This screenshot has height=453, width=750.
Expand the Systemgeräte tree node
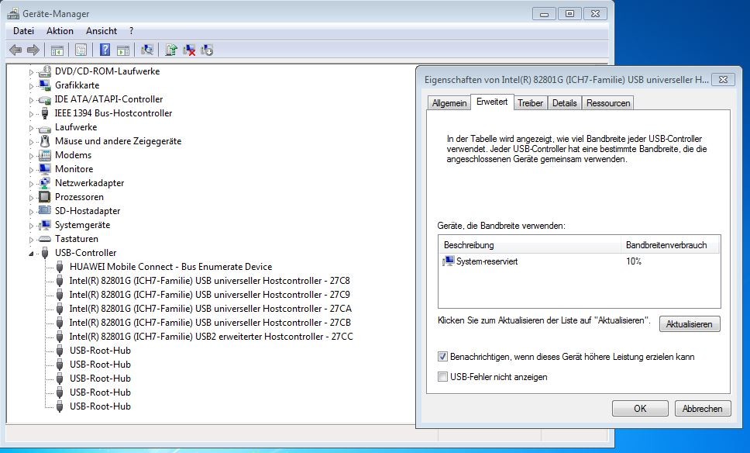[32, 226]
